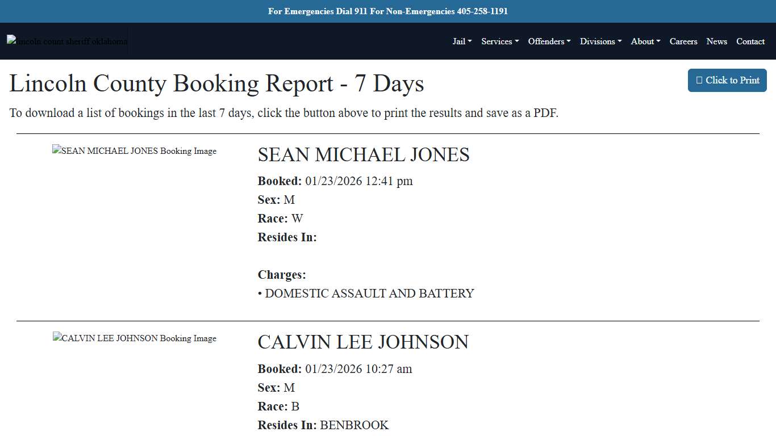Click the Click to Print button

pos(727,80)
